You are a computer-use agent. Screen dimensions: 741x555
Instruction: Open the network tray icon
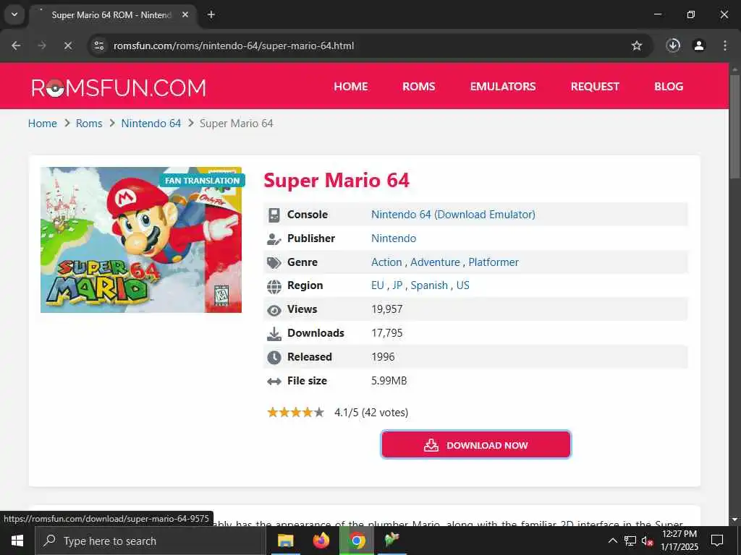[630, 541]
